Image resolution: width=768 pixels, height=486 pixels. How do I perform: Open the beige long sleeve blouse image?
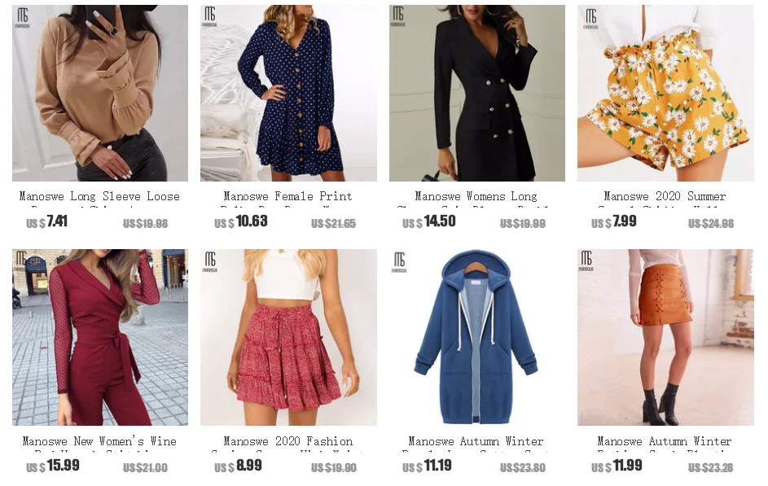pos(100,93)
